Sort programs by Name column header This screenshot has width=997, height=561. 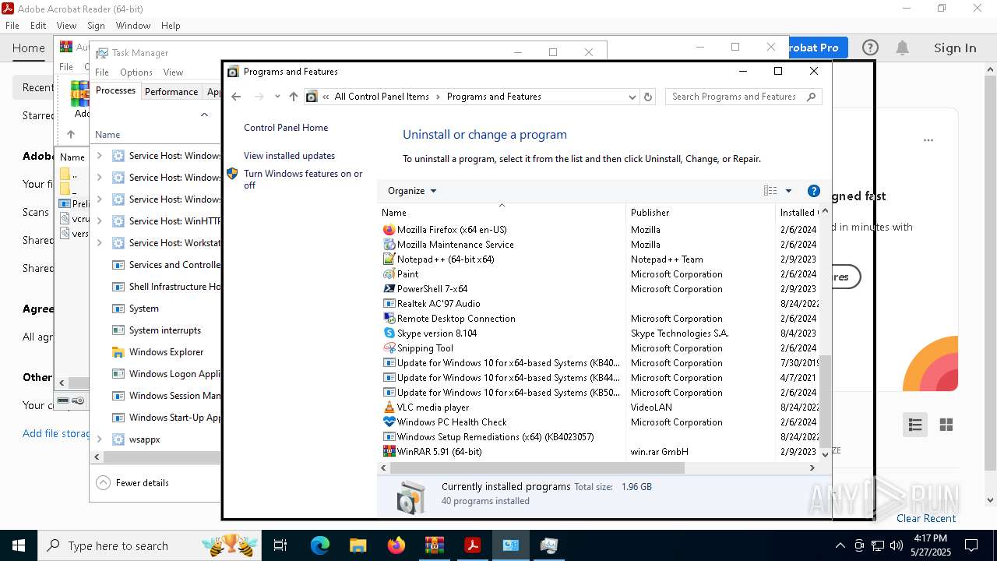coord(502,213)
